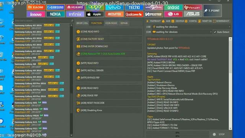Click the FASTBOOT toolbar item
This screenshot has height=138, width=245.
pyautogui.click(x=154, y=21)
